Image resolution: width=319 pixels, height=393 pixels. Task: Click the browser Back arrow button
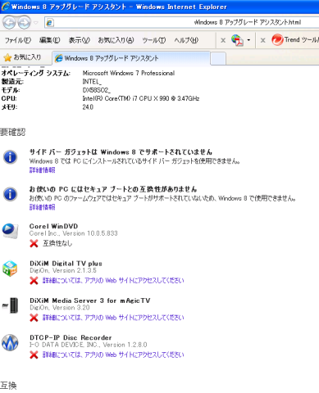9,23
